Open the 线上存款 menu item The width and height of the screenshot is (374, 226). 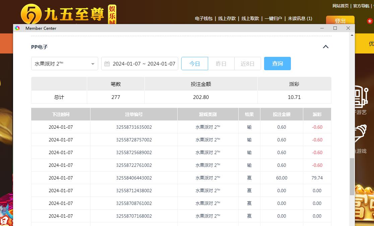227,18
